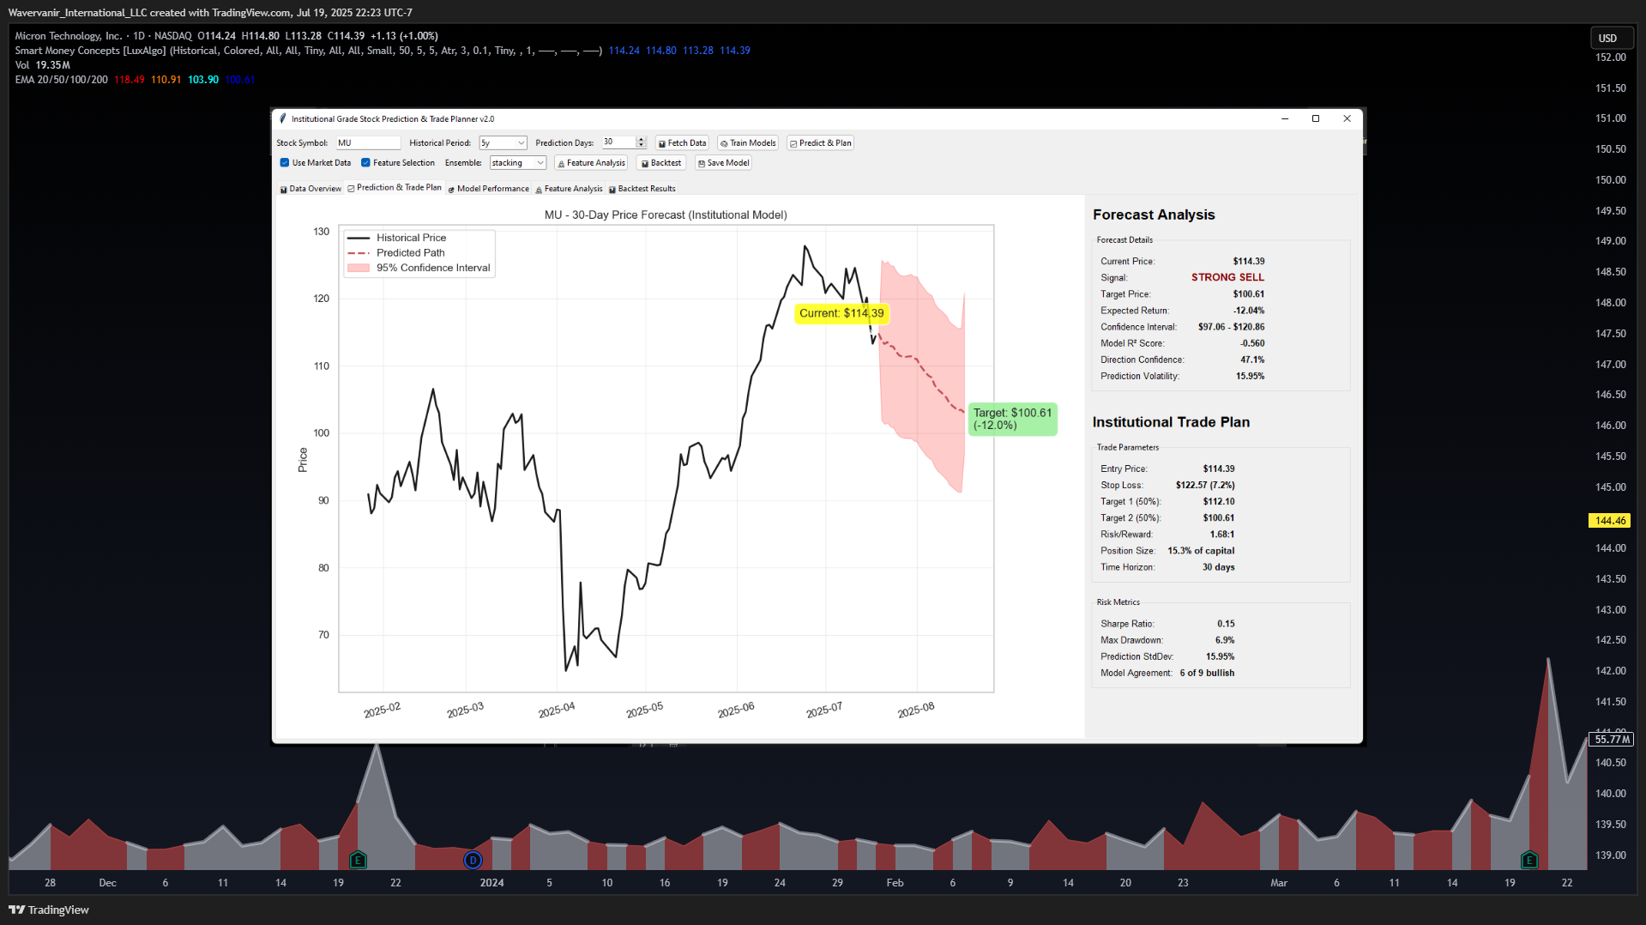
Task: Click the EMA 20 value 118.49
Action: coord(130,80)
